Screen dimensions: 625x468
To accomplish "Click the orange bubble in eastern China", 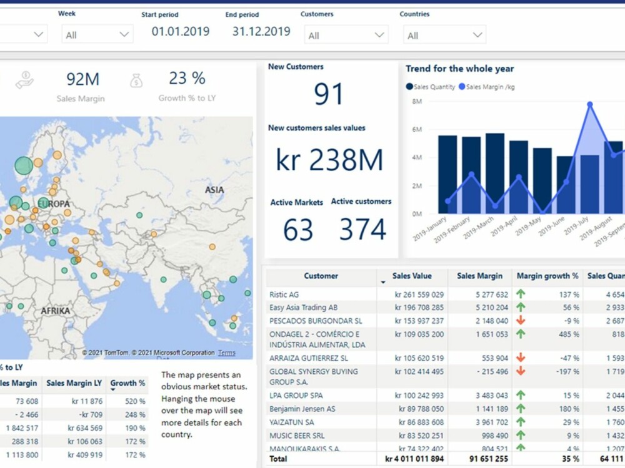I will coord(212,246).
